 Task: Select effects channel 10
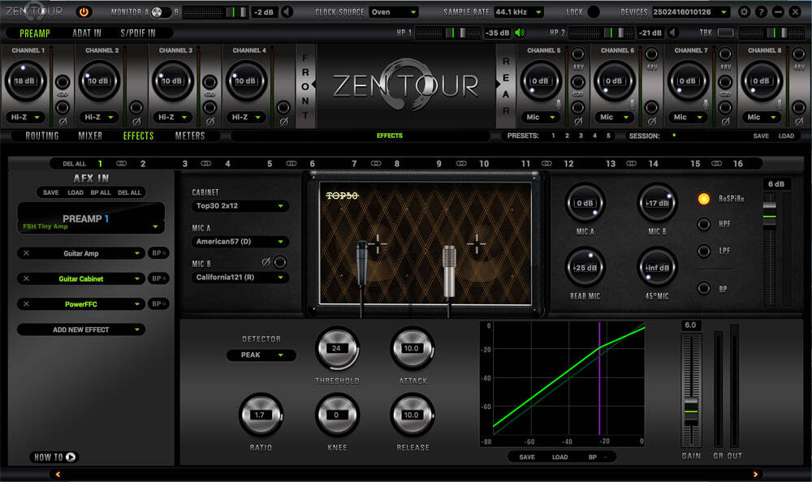click(484, 164)
